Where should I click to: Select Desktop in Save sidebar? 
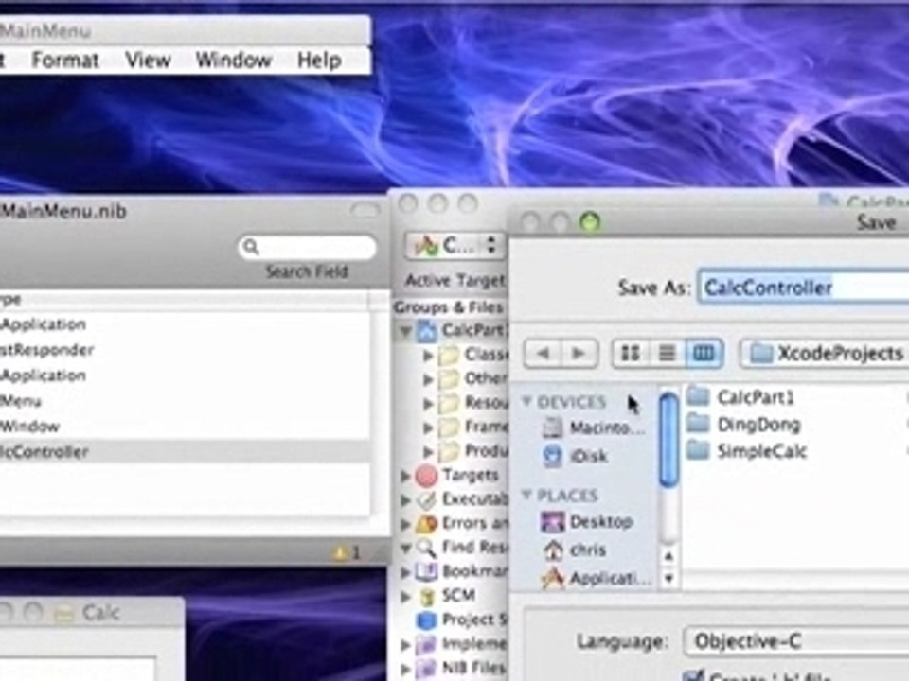coord(587,522)
